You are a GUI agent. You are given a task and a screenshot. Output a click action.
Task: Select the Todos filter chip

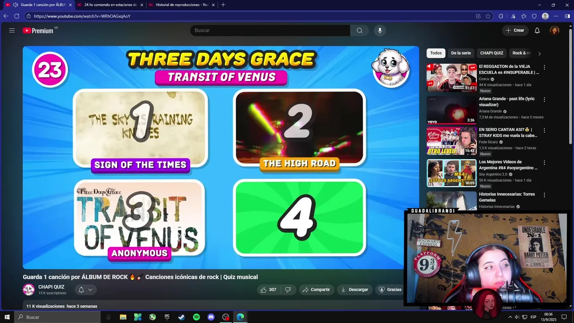(436, 53)
